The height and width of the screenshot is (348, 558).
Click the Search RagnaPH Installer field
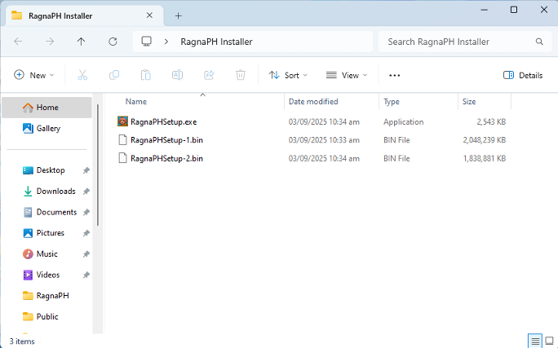457,42
